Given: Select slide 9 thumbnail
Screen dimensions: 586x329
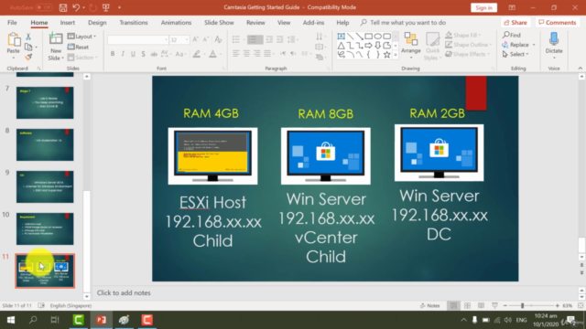Looking at the screenshot, I should pos(45,186).
